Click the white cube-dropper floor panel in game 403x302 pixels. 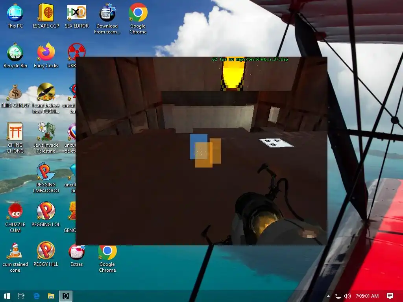[x=276, y=143]
